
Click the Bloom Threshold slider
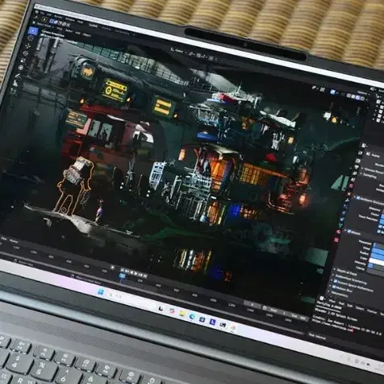379,246
